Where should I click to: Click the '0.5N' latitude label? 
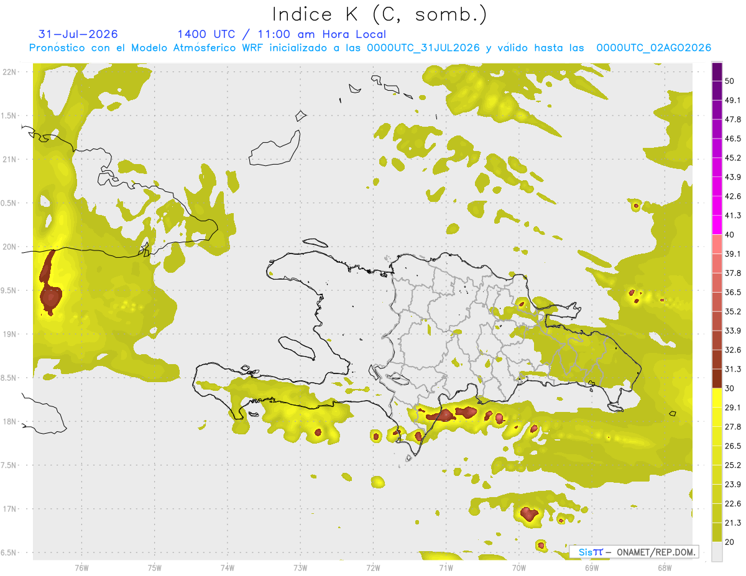click(x=8, y=203)
